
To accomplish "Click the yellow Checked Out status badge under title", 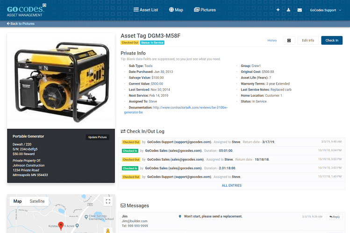I will point(130,42).
